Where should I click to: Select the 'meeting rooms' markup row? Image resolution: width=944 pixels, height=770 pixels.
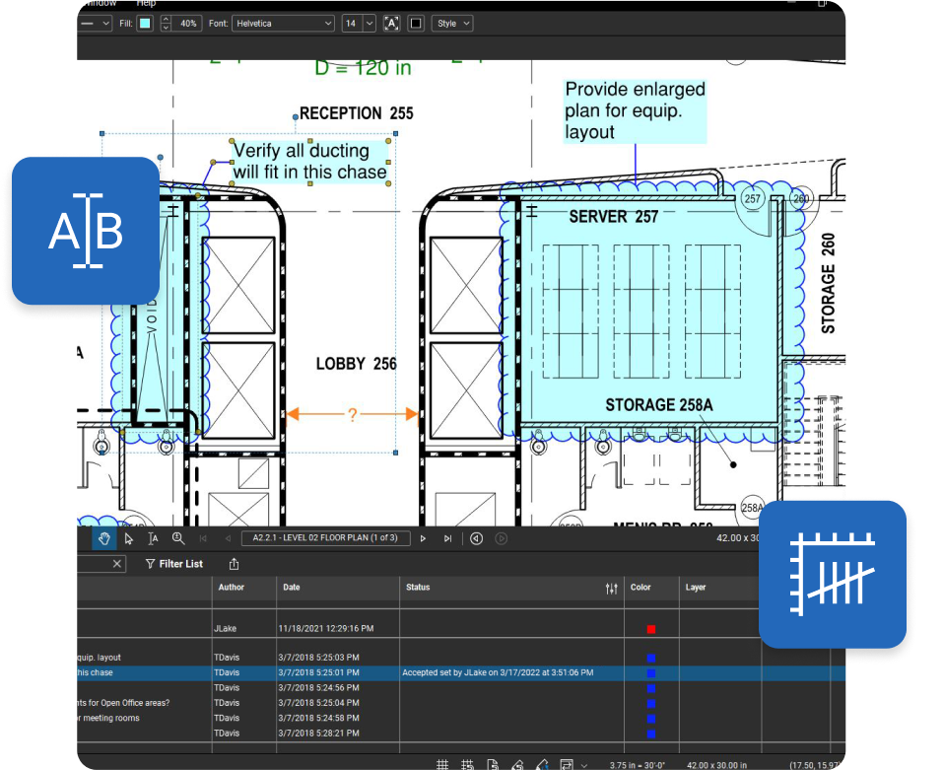461,718
